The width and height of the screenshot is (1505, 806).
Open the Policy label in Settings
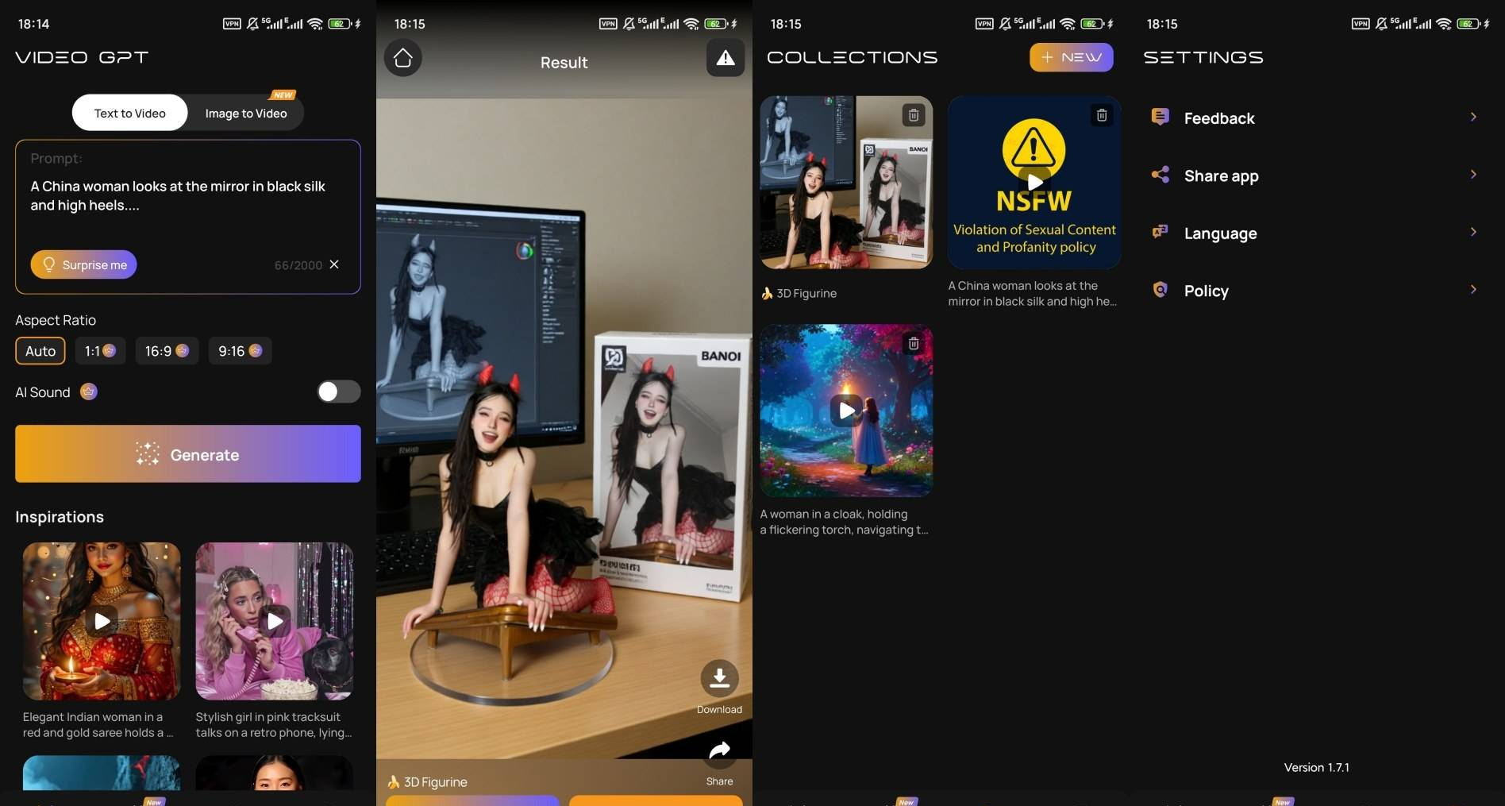point(1207,291)
